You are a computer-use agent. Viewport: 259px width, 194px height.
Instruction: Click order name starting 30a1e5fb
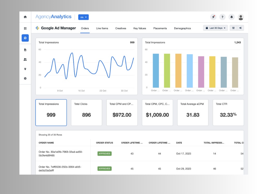[x=61, y=154]
